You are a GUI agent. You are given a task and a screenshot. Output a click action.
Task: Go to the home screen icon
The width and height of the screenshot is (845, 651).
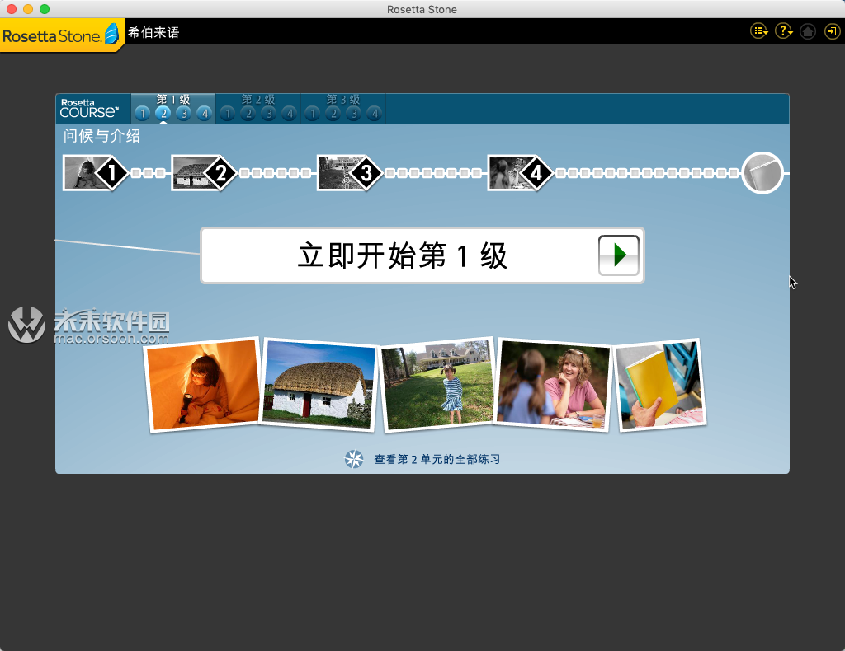click(x=807, y=31)
